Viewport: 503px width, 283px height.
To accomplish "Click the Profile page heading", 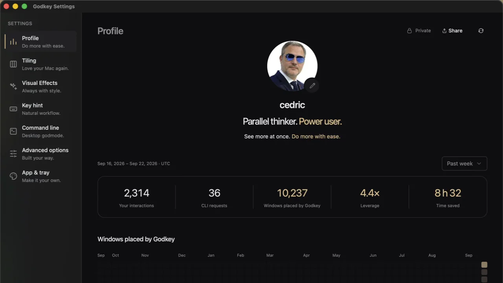I will (110, 31).
